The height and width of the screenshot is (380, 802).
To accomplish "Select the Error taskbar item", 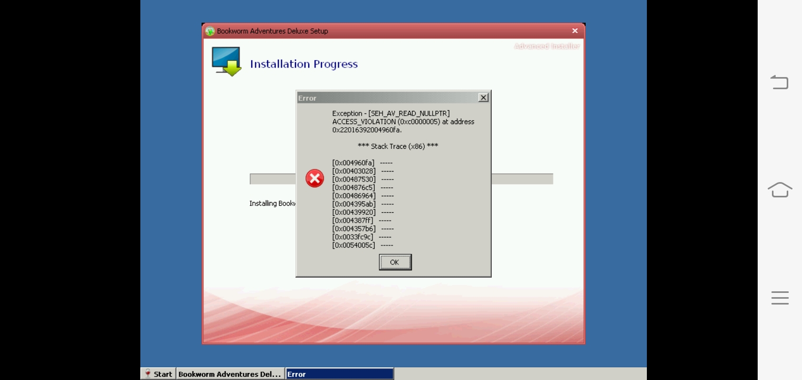I will (339, 374).
